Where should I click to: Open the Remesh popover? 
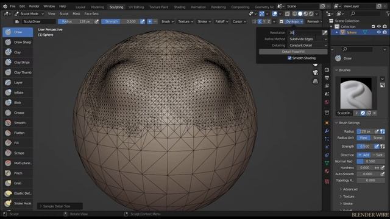click(x=314, y=22)
